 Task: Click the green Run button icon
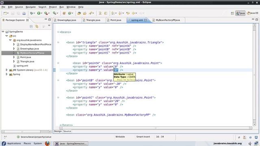tap(39, 13)
